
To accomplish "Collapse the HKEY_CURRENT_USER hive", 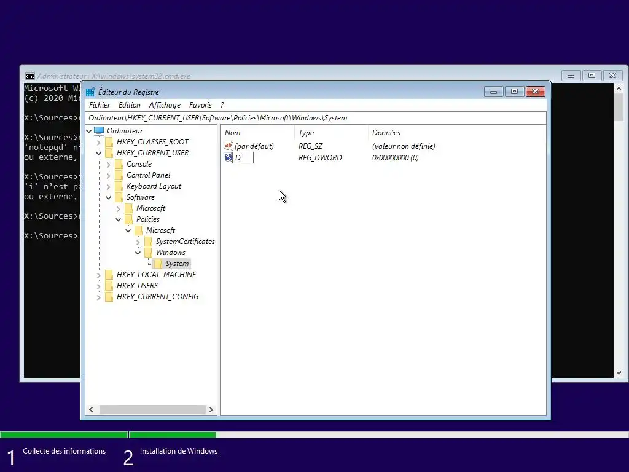I will click(99, 153).
